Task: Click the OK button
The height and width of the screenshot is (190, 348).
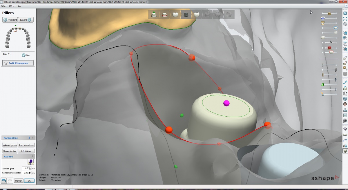Action: tap(29, 181)
